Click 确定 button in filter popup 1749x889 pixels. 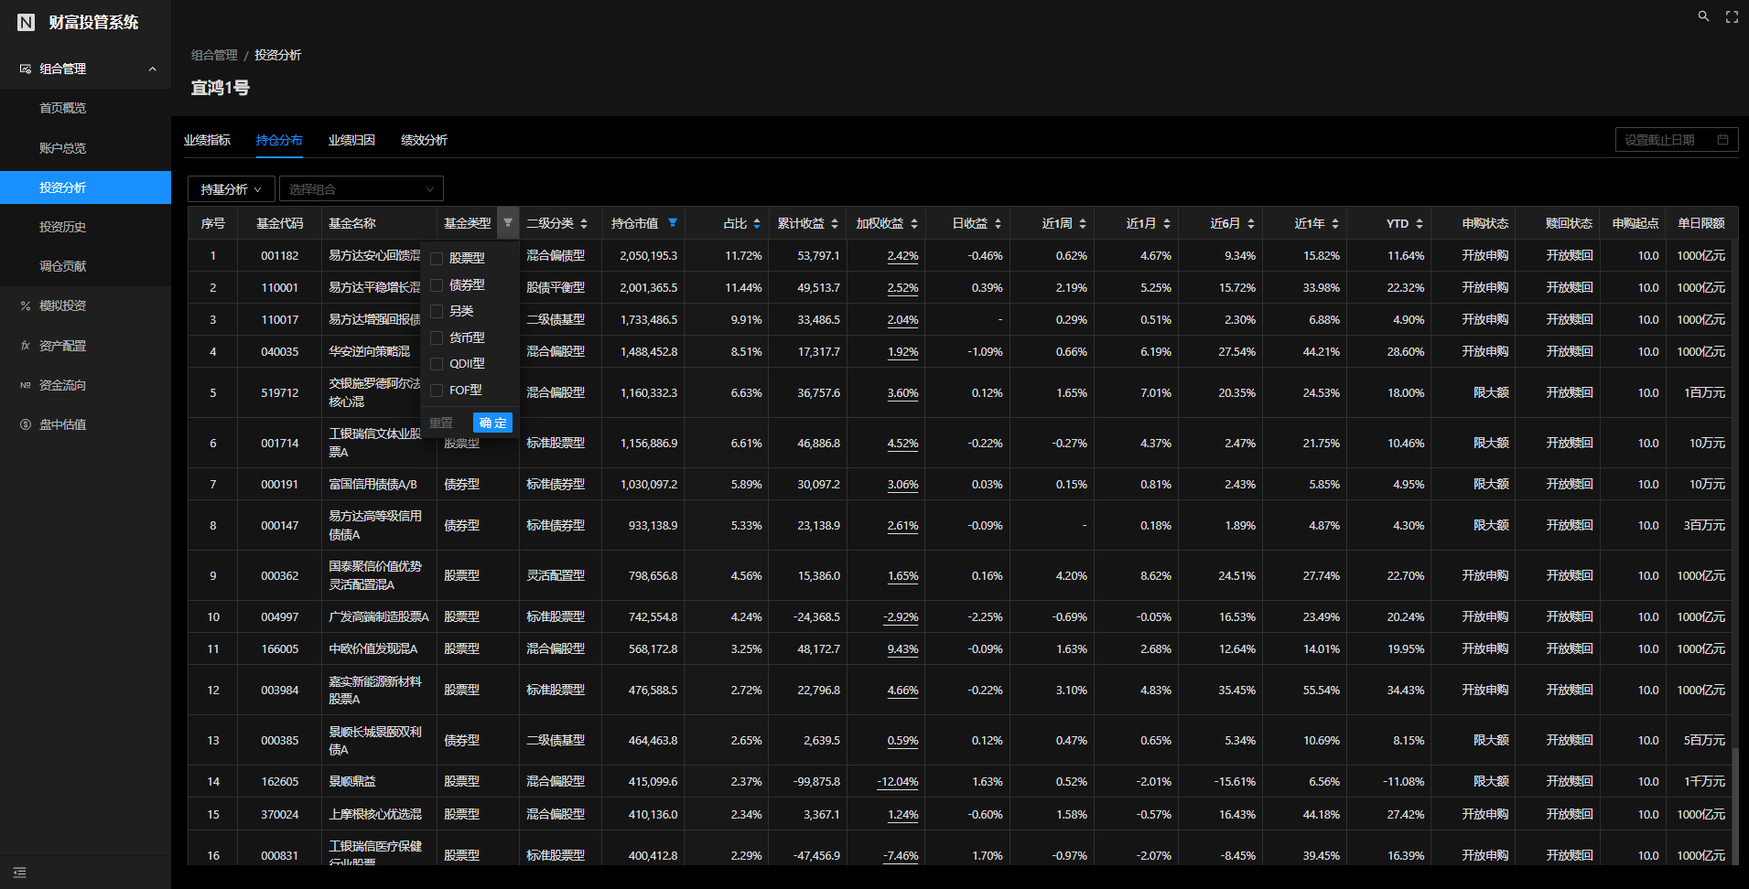coord(492,423)
